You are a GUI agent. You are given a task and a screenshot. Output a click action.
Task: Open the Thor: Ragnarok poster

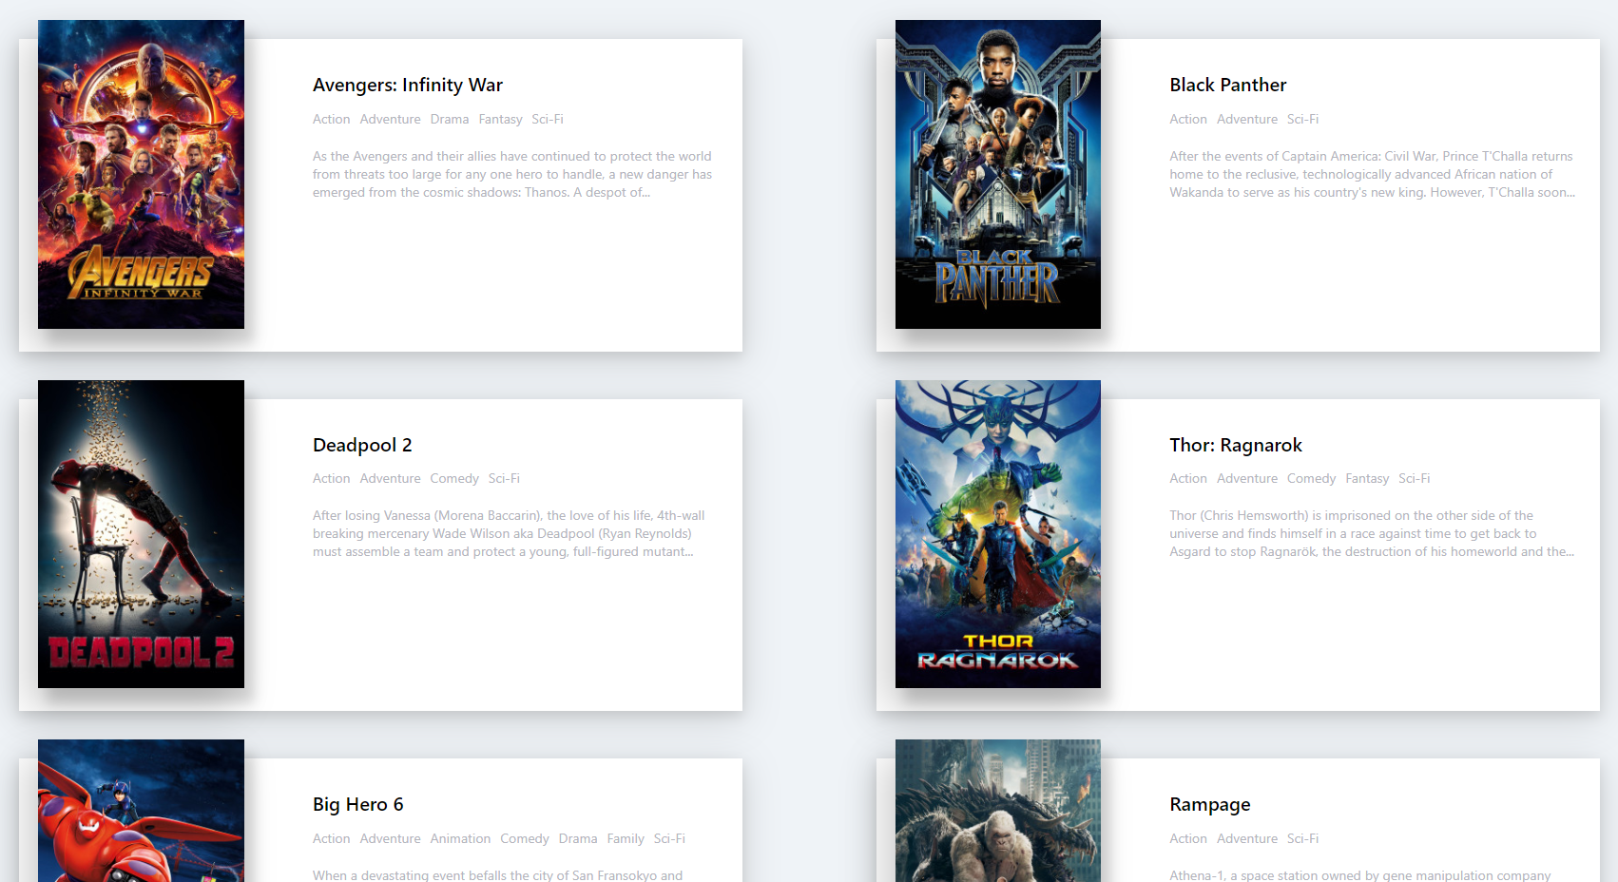point(998,534)
